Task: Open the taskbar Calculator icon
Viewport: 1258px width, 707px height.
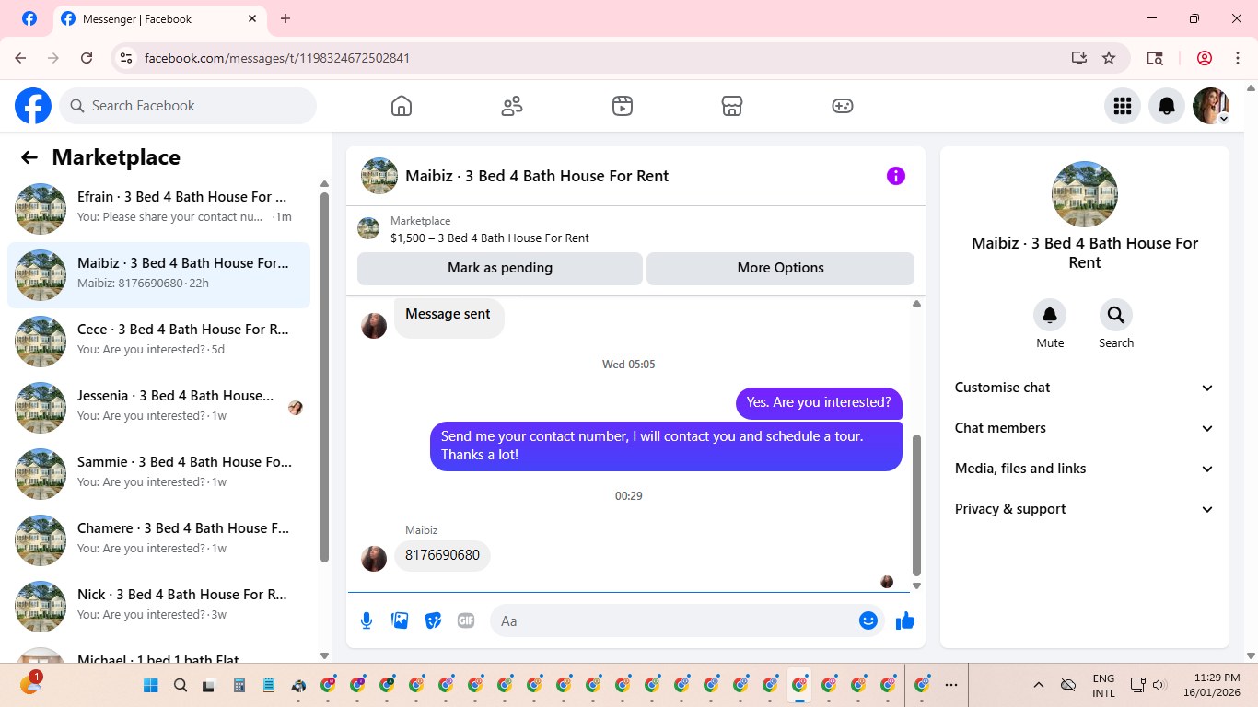Action: point(239,685)
